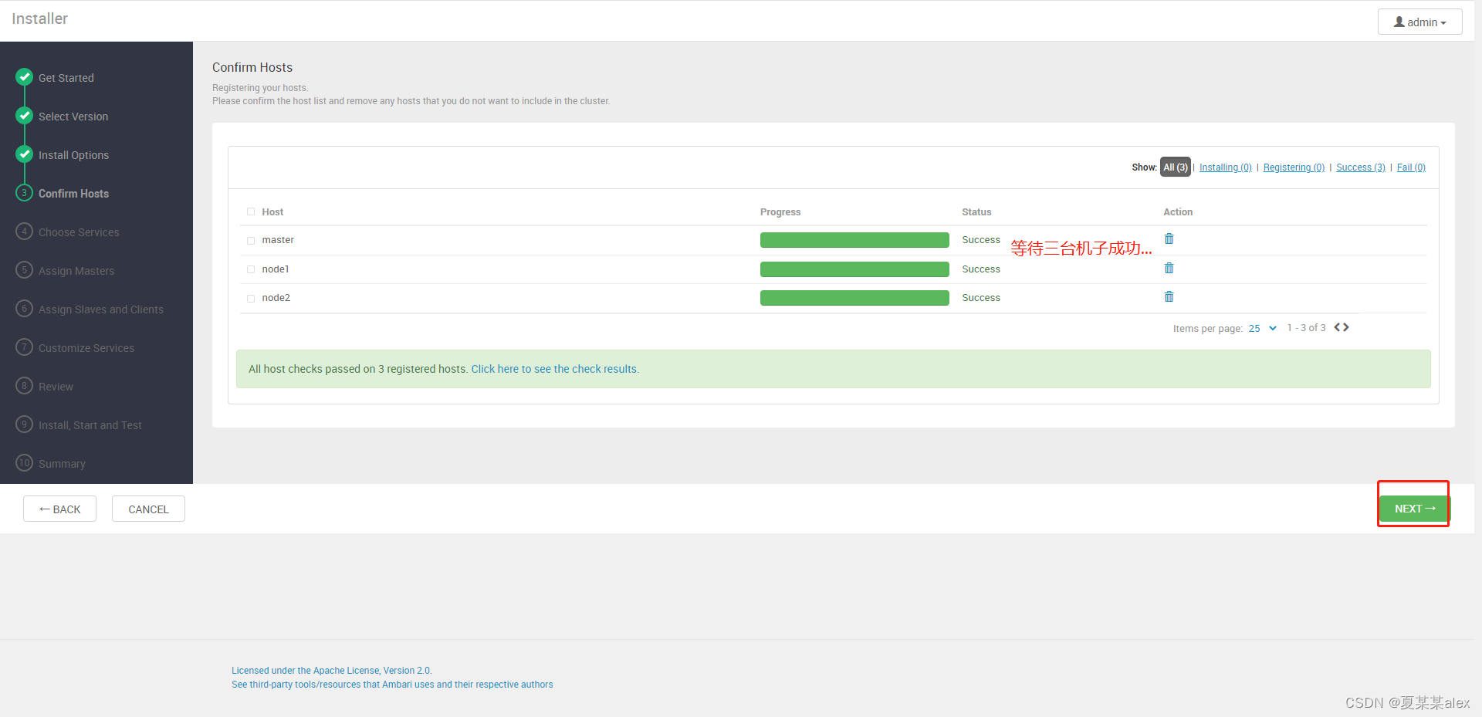Click step 4 circle icon in wizard
1482x717 pixels.
(x=24, y=231)
